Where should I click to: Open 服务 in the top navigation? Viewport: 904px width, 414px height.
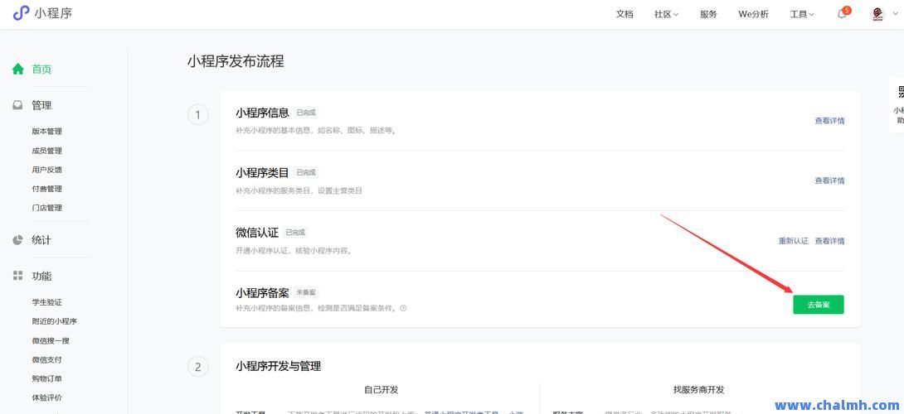(708, 14)
